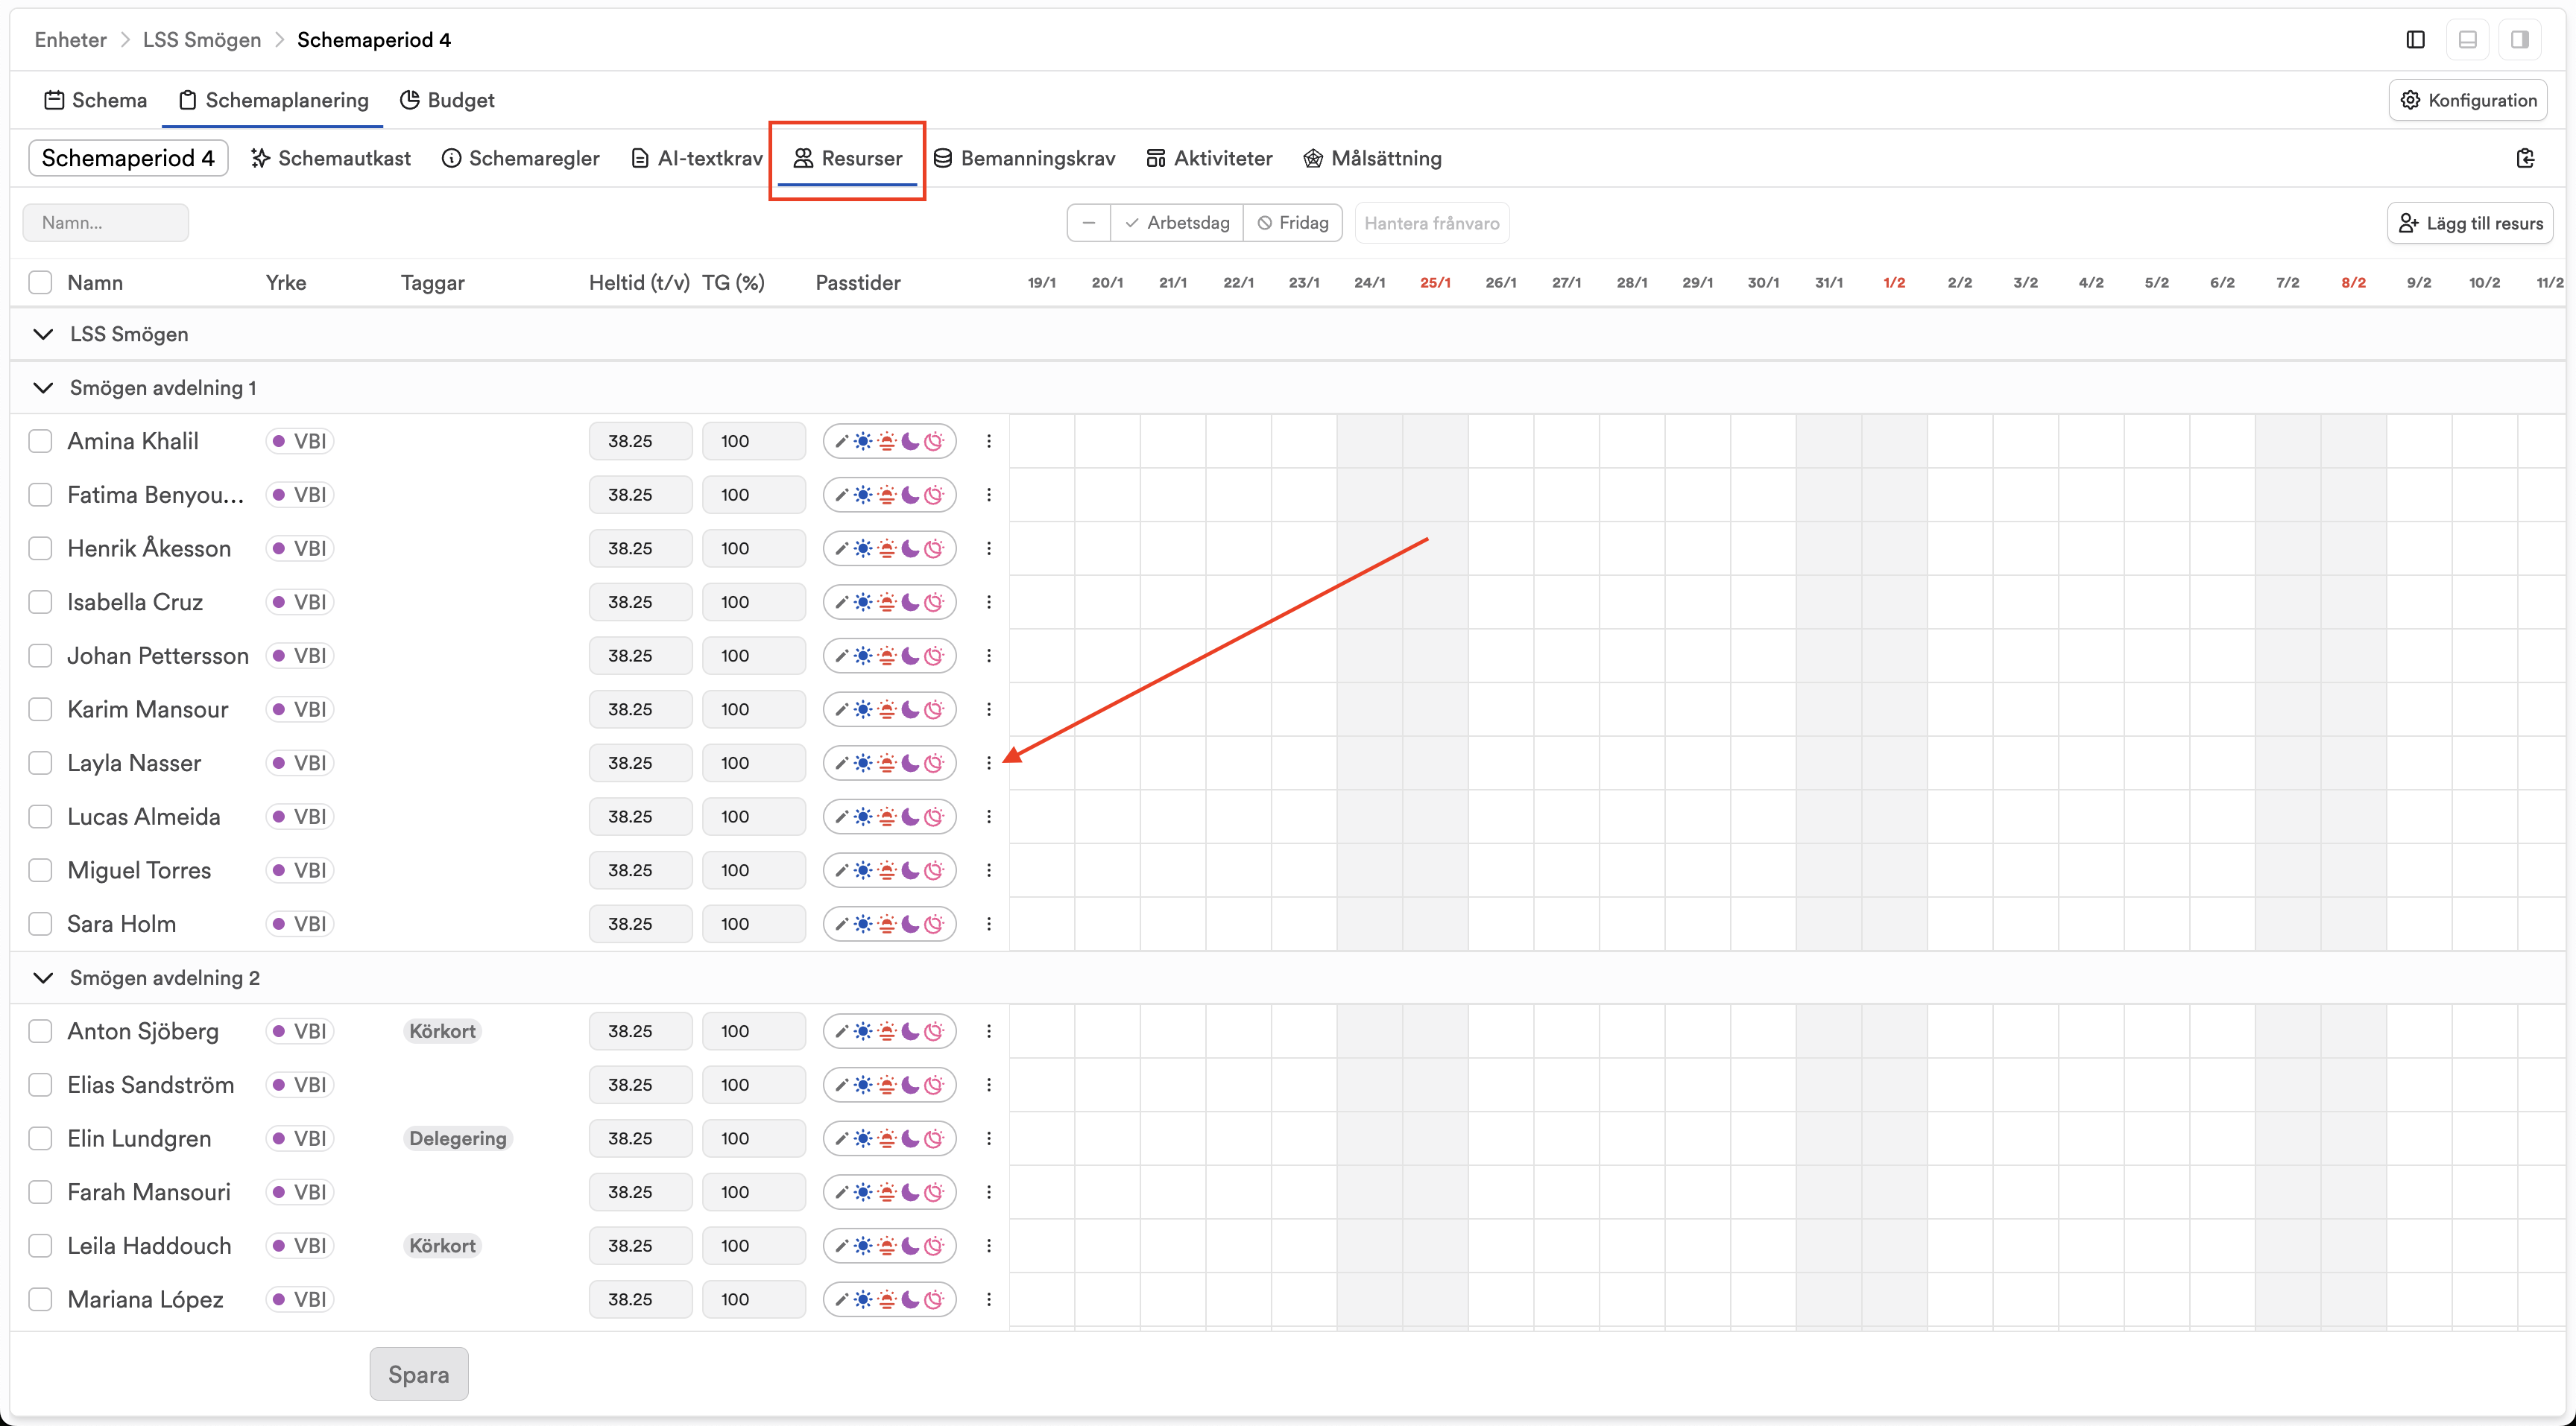Screen dimensions: 2576x1426
Task: Check the box for Johan Pettersson
Action: (40, 656)
